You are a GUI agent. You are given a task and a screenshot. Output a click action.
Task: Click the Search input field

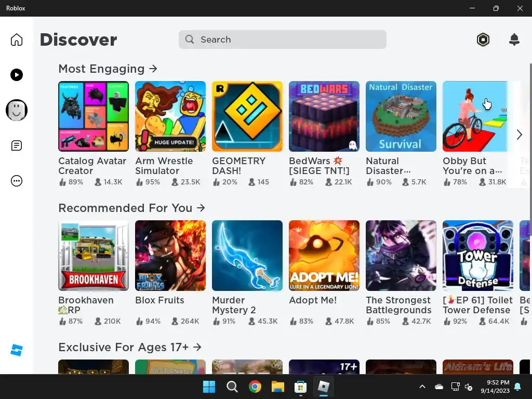tap(282, 39)
